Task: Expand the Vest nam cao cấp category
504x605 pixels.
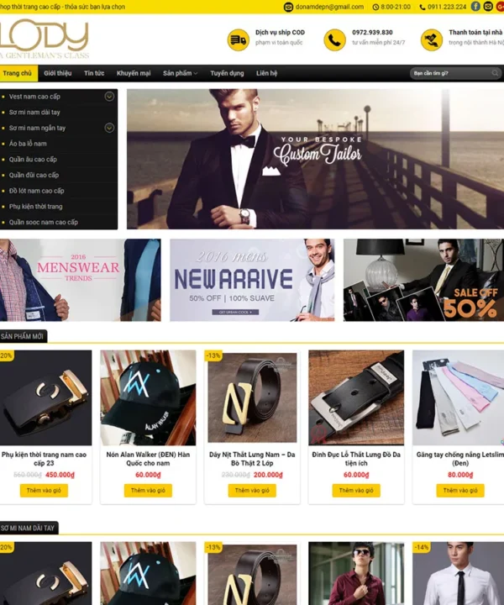Action: pyautogui.click(x=109, y=97)
